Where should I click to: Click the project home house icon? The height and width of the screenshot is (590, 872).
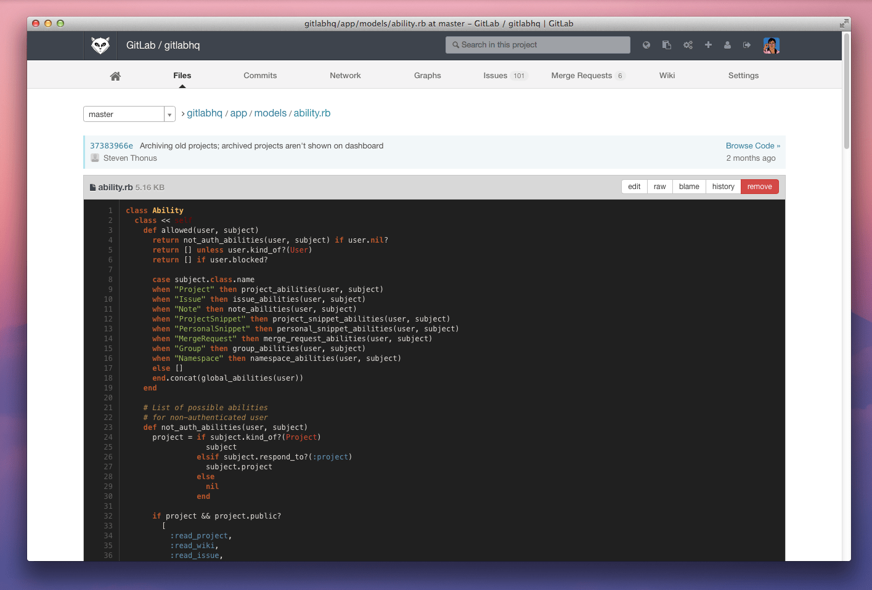pyautogui.click(x=115, y=75)
